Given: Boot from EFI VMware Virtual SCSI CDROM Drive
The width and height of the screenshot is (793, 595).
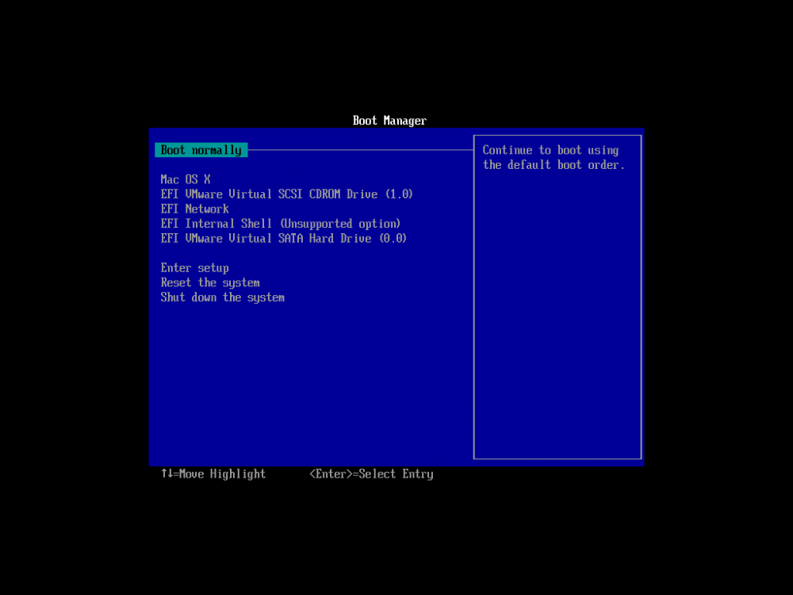Looking at the screenshot, I should pyautogui.click(x=287, y=194).
